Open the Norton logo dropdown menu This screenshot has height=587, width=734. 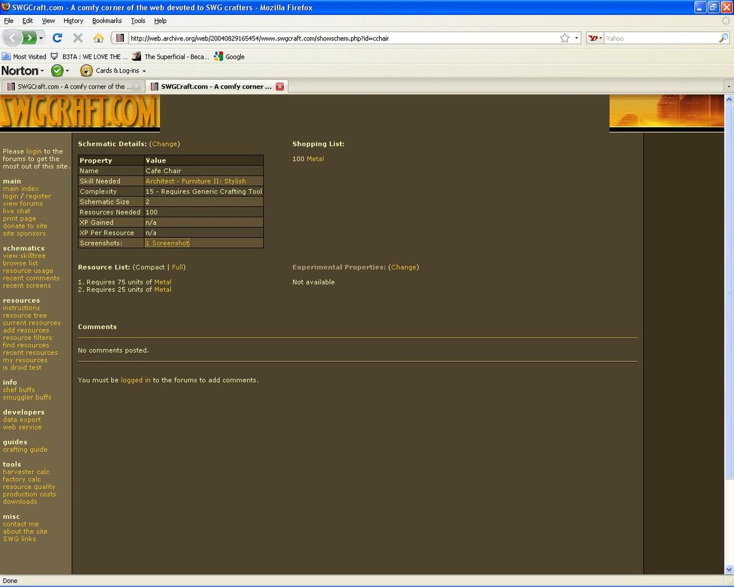(23, 70)
